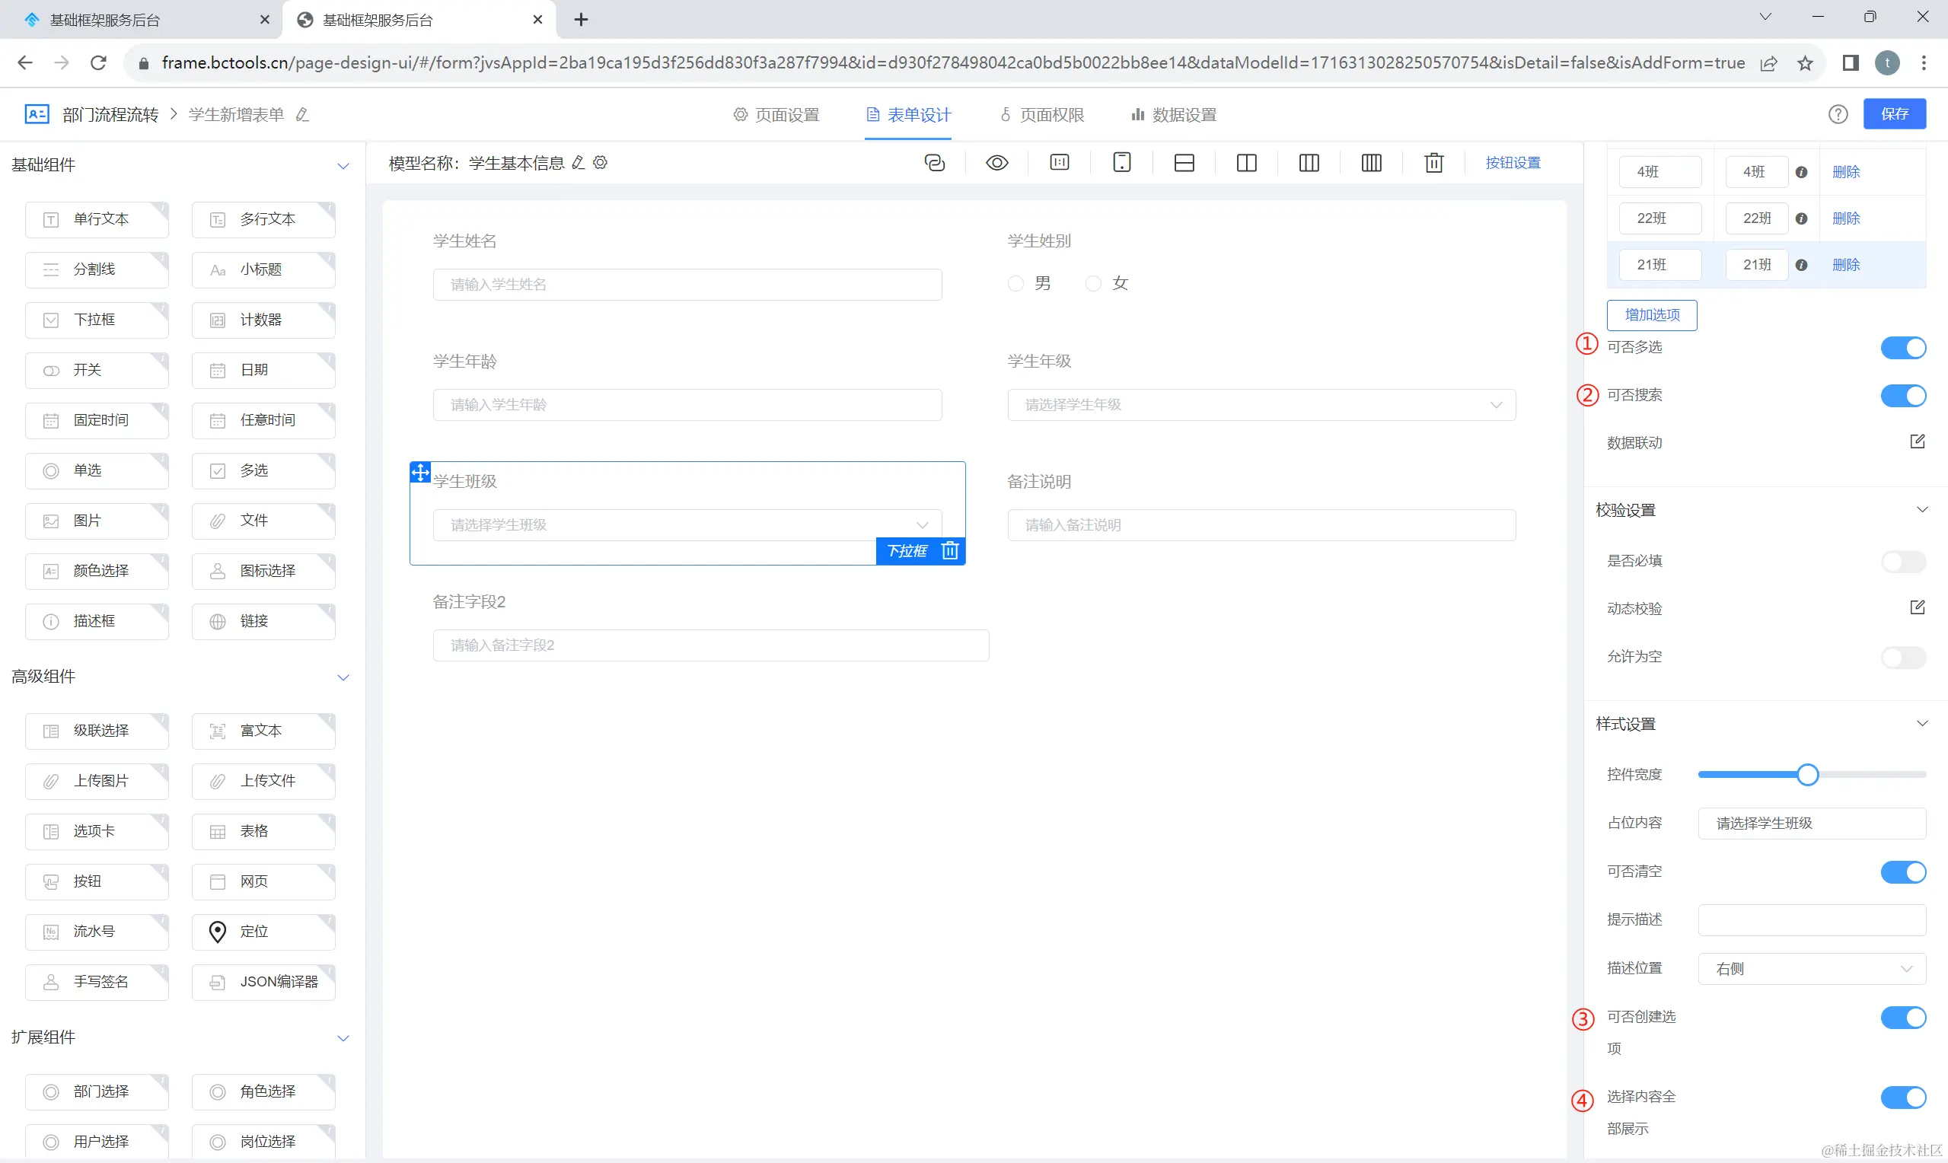The image size is (1948, 1163).
Task: Select the four-column layout icon
Action: pyautogui.click(x=1370, y=163)
